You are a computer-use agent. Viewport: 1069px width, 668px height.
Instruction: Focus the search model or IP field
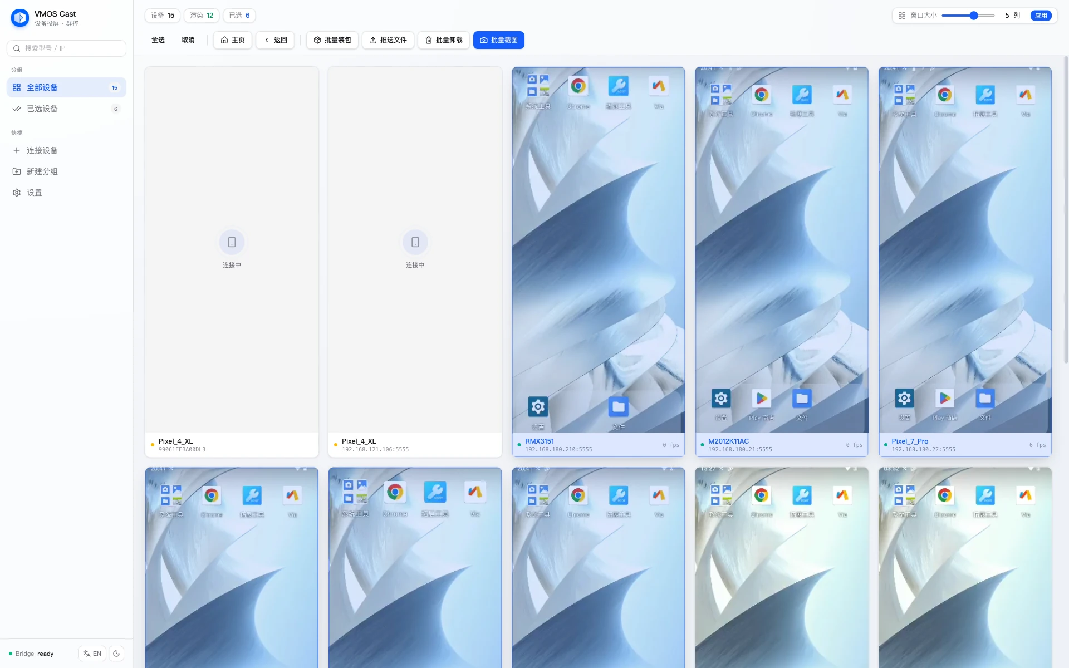point(66,48)
